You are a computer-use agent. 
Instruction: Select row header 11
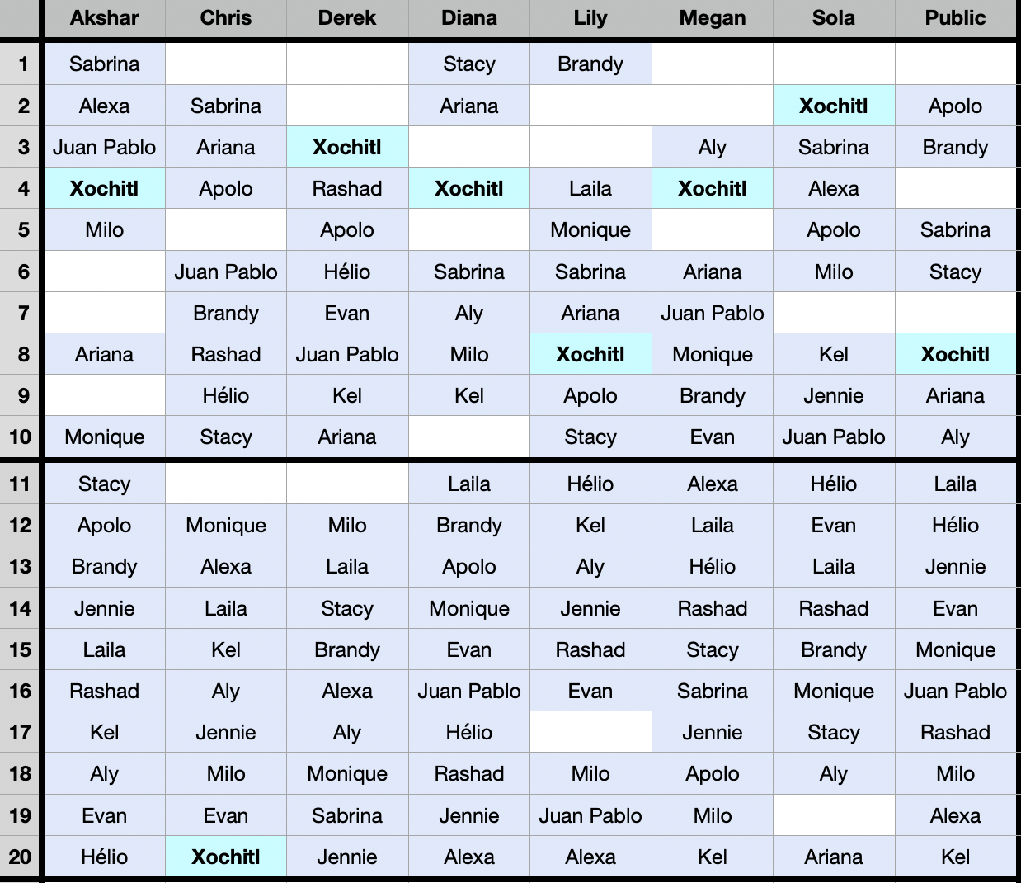point(20,484)
